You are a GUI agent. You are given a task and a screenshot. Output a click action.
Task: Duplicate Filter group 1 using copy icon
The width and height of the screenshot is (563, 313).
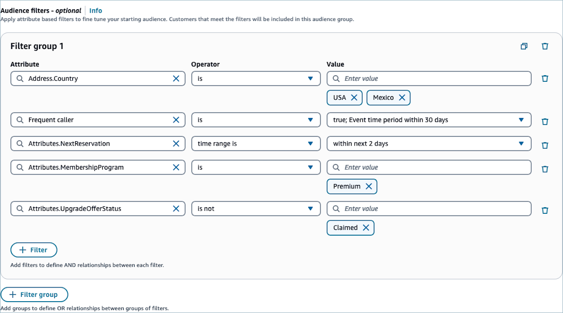pos(524,46)
